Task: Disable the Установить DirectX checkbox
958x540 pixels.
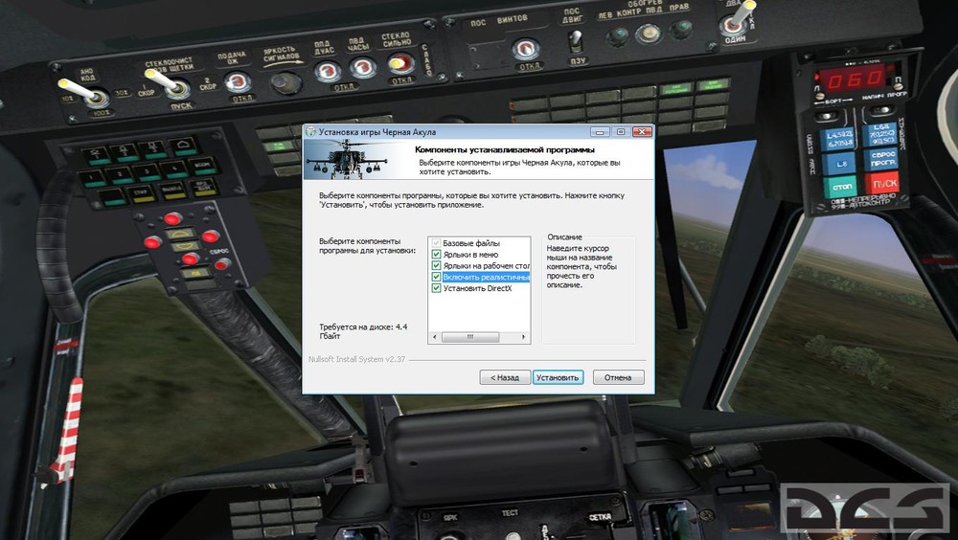Action: pyautogui.click(x=436, y=288)
